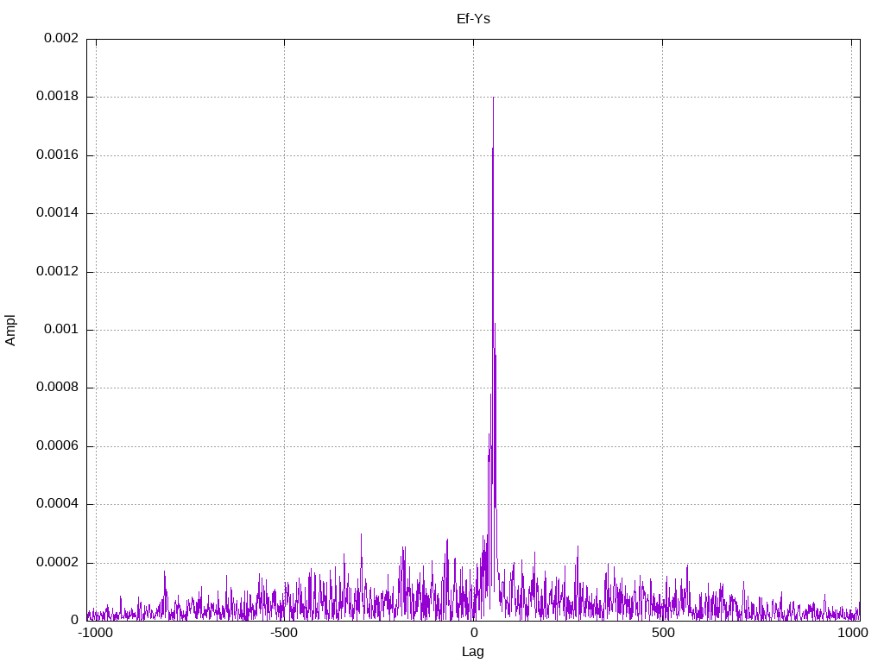Click the 0.0016 y-axis tick label

pyautogui.click(x=58, y=155)
